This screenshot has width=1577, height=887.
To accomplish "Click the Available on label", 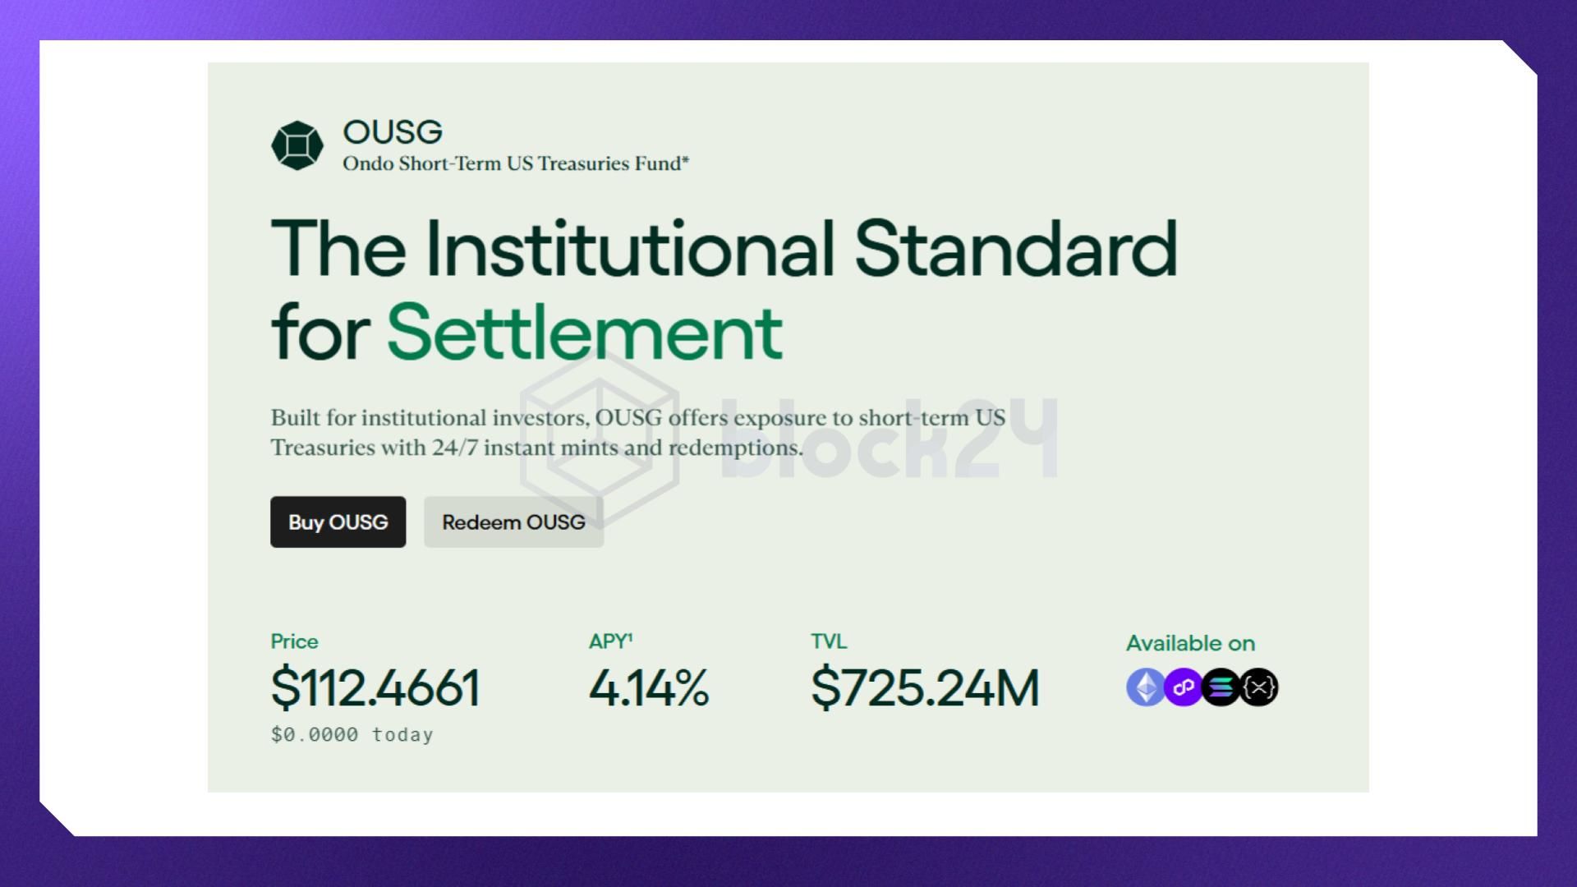I will (1190, 643).
